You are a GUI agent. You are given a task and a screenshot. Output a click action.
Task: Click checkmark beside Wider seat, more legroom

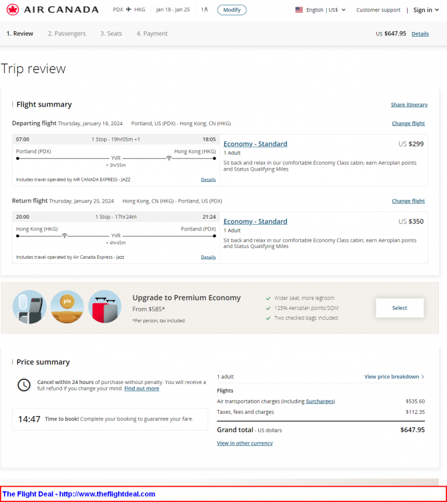268,299
